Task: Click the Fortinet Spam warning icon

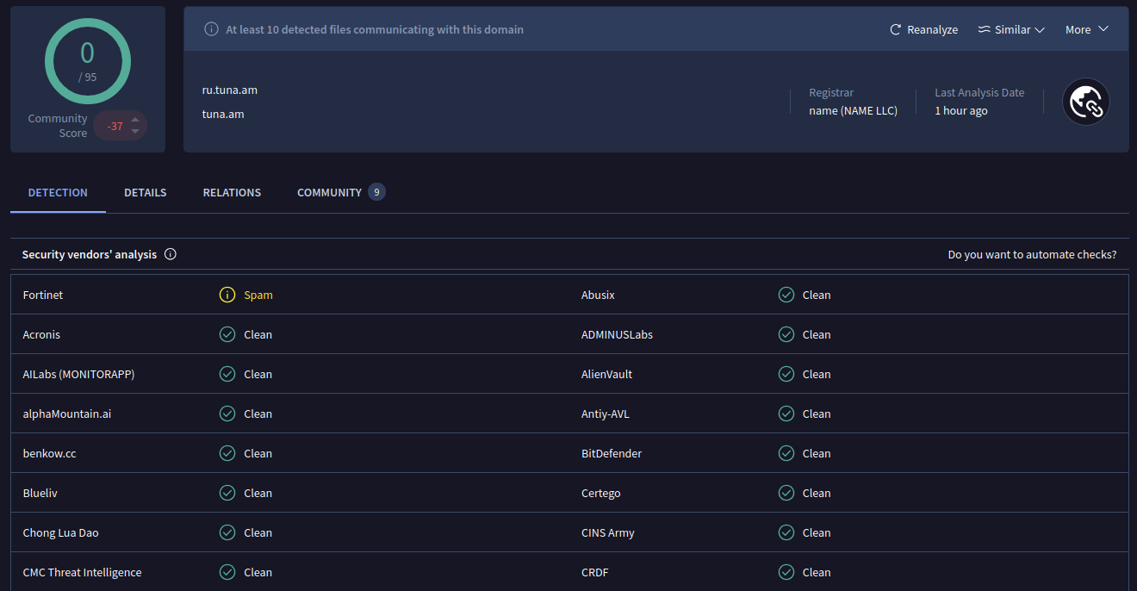Action: coord(227,295)
